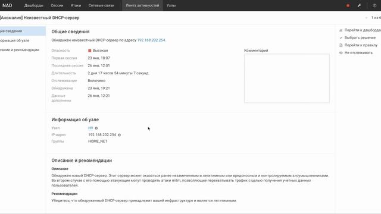Click the duration value 2 дня 17 часов

[x=118, y=73]
